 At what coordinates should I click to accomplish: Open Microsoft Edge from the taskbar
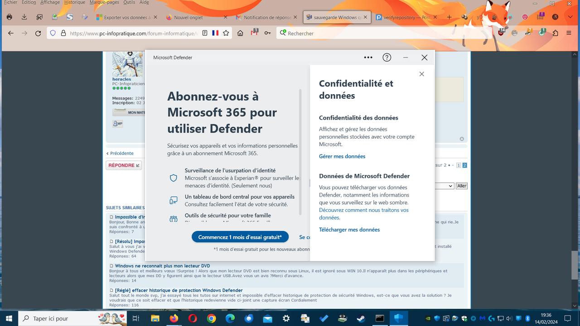(x=230, y=319)
